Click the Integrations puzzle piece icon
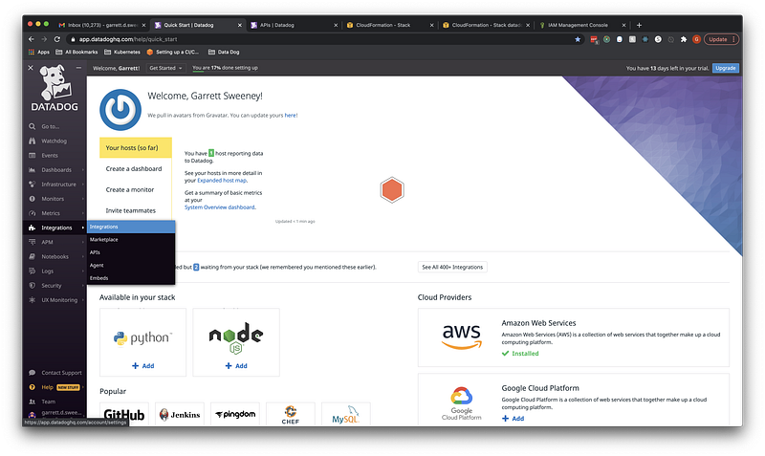Image resolution: width=765 pixels, height=456 pixels. 32,228
